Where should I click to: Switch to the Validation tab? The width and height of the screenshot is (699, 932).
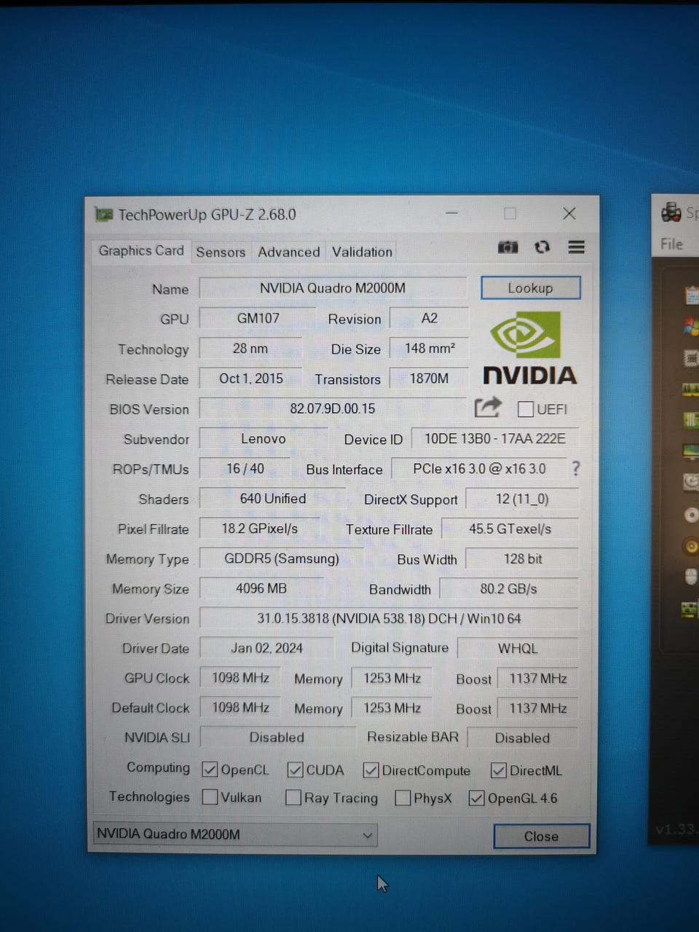pos(362,252)
